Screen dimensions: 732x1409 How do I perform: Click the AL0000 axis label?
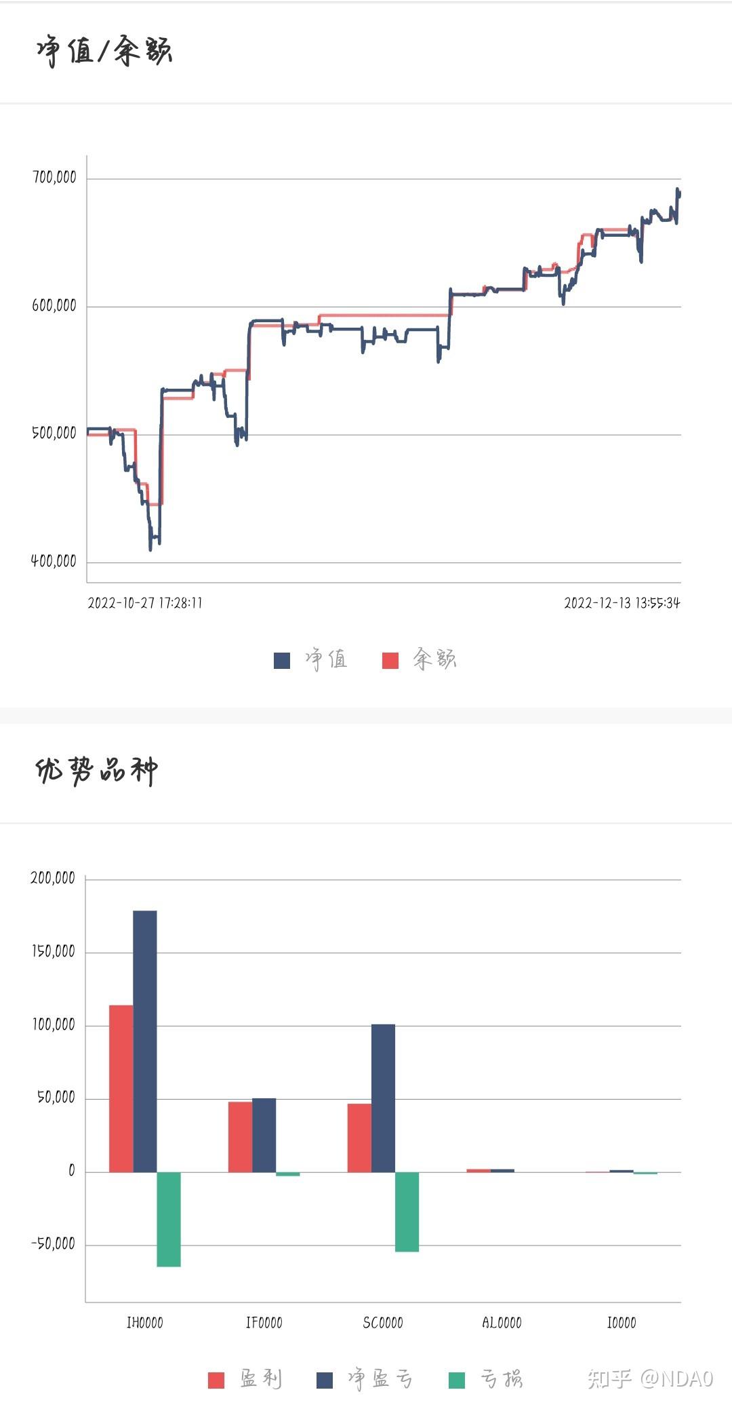click(x=502, y=1322)
